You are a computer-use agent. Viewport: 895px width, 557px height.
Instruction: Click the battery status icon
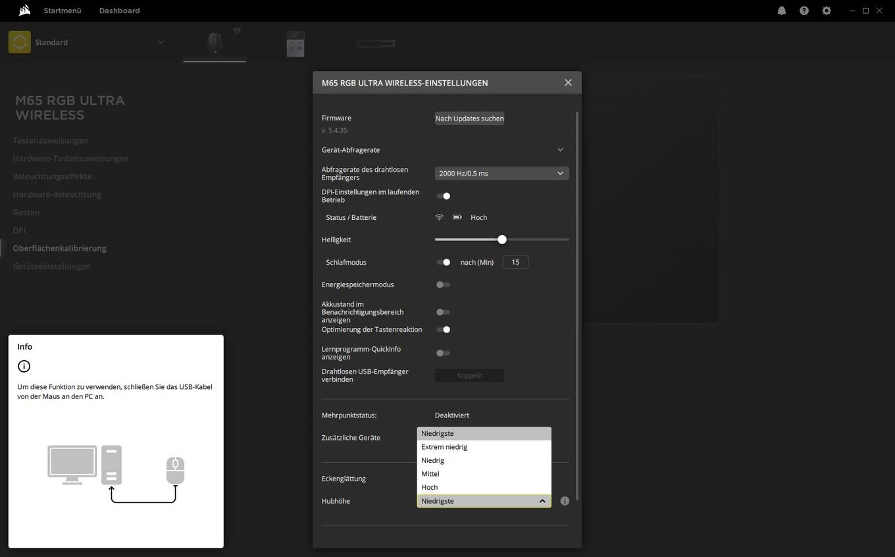point(457,217)
